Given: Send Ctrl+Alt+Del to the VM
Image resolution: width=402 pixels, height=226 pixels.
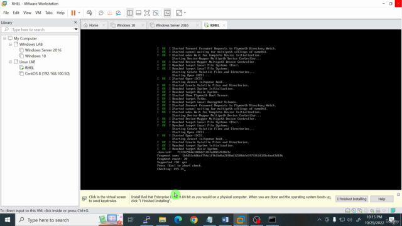Looking at the screenshot, I should [89, 13].
